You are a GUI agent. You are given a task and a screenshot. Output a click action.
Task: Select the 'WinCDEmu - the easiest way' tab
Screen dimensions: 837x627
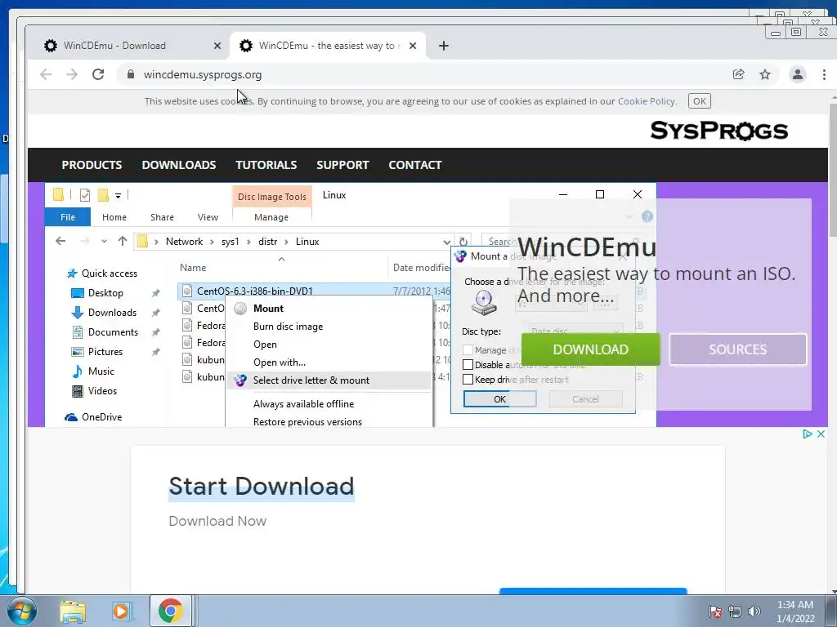click(328, 46)
